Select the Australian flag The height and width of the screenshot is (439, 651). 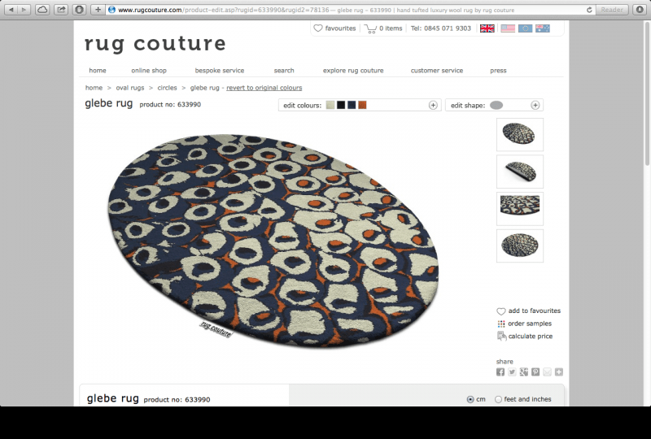pos(543,28)
